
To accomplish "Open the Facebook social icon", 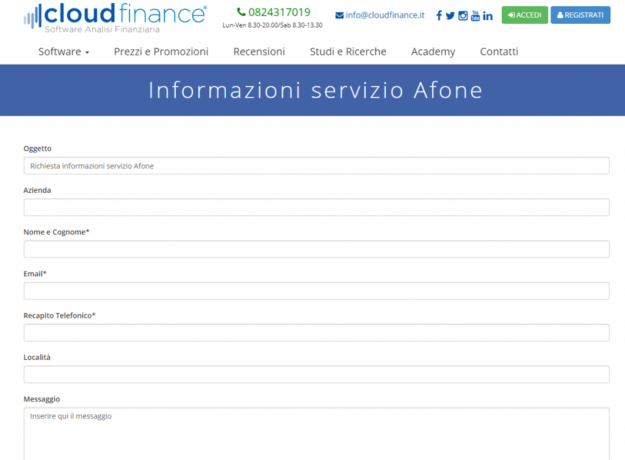I will (439, 15).
